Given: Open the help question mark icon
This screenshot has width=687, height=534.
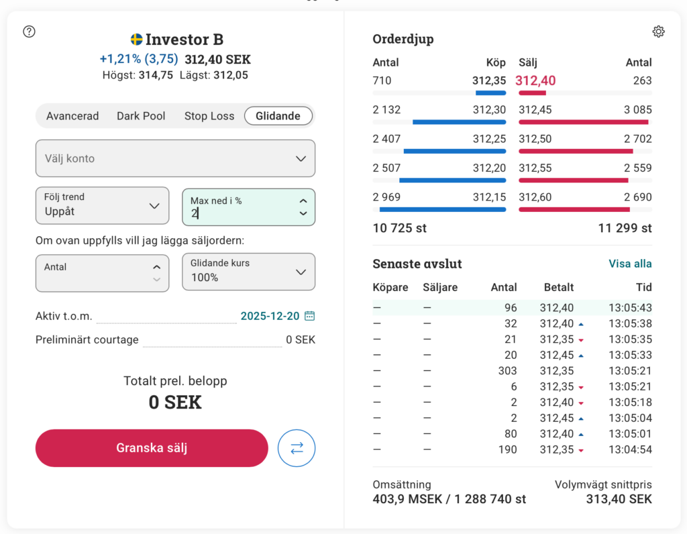Looking at the screenshot, I should 29,32.
